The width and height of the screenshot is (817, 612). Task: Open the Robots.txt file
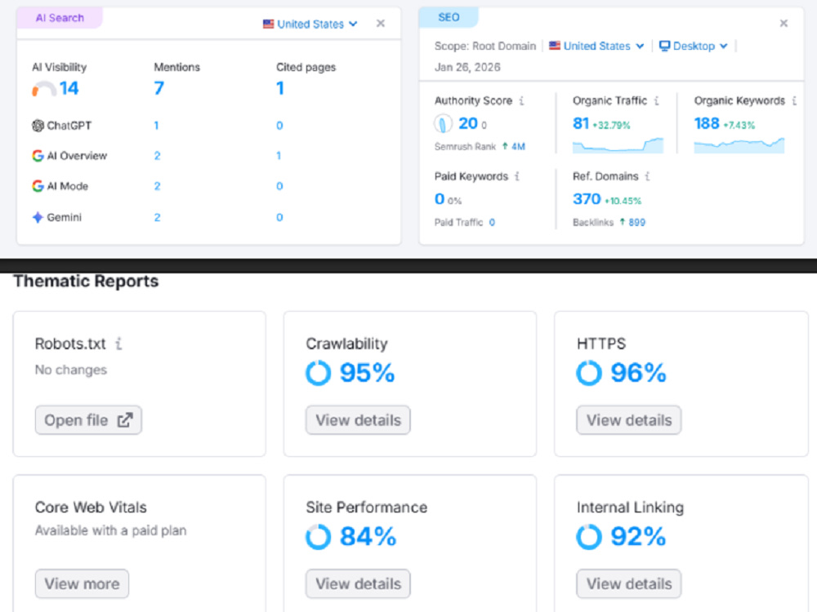[88, 420]
